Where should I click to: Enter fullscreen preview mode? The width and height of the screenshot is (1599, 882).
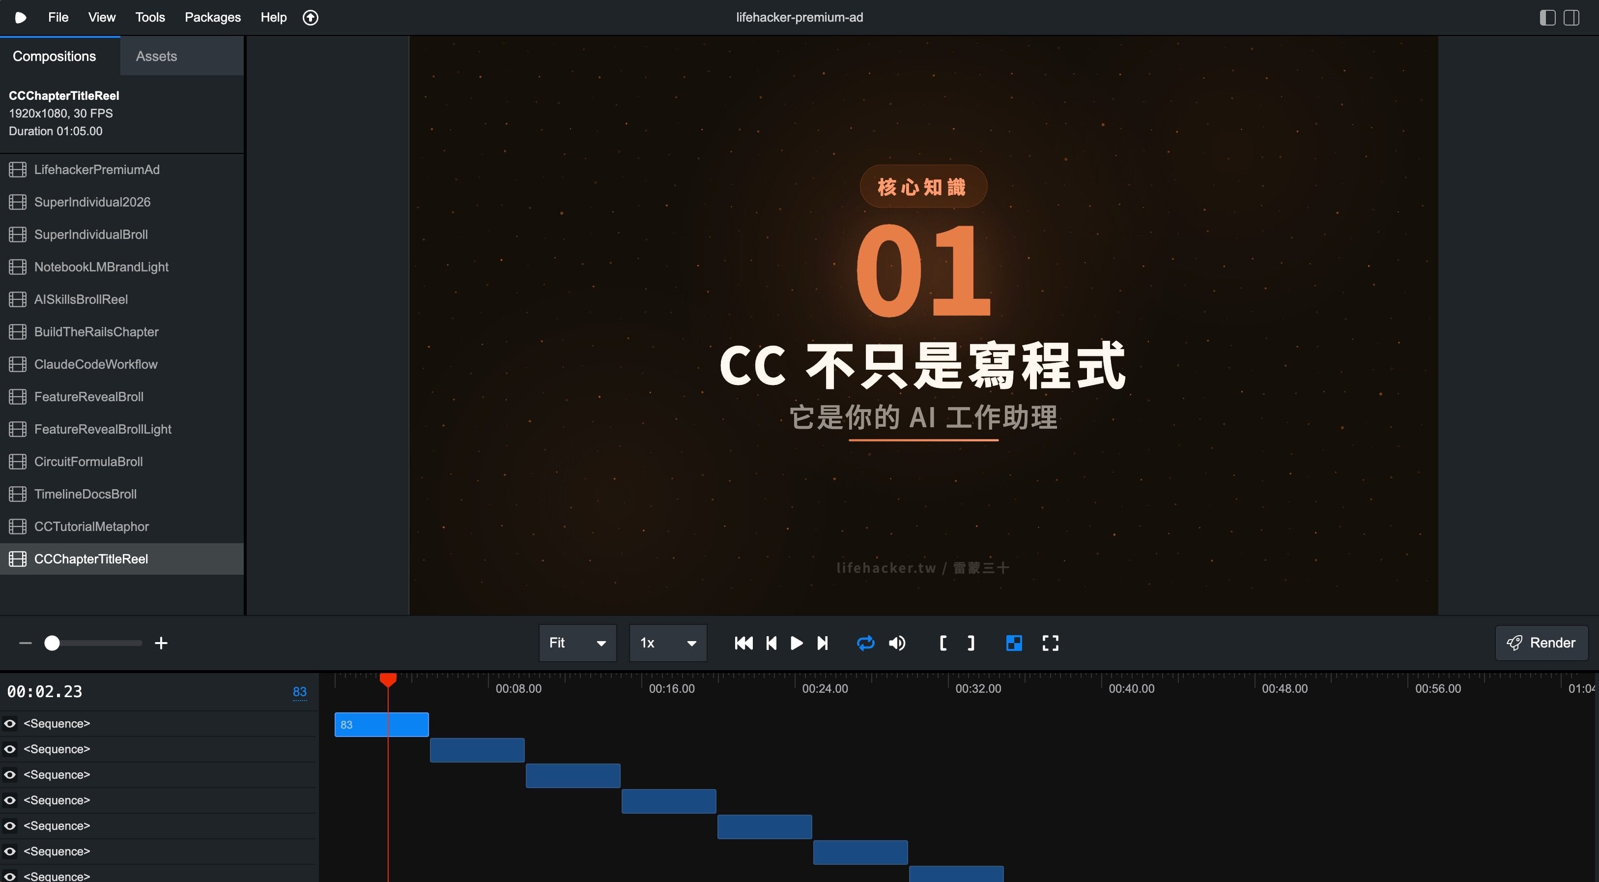(1050, 643)
